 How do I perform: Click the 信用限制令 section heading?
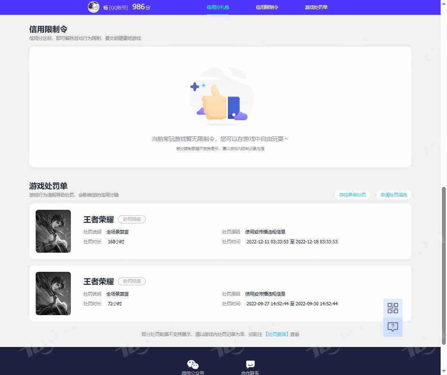(48, 29)
